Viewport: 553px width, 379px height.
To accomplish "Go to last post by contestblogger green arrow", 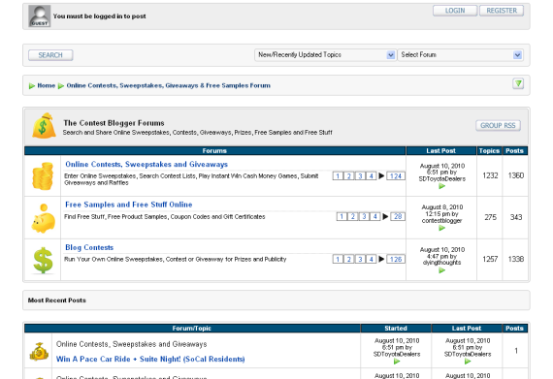I will (x=441, y=228).
